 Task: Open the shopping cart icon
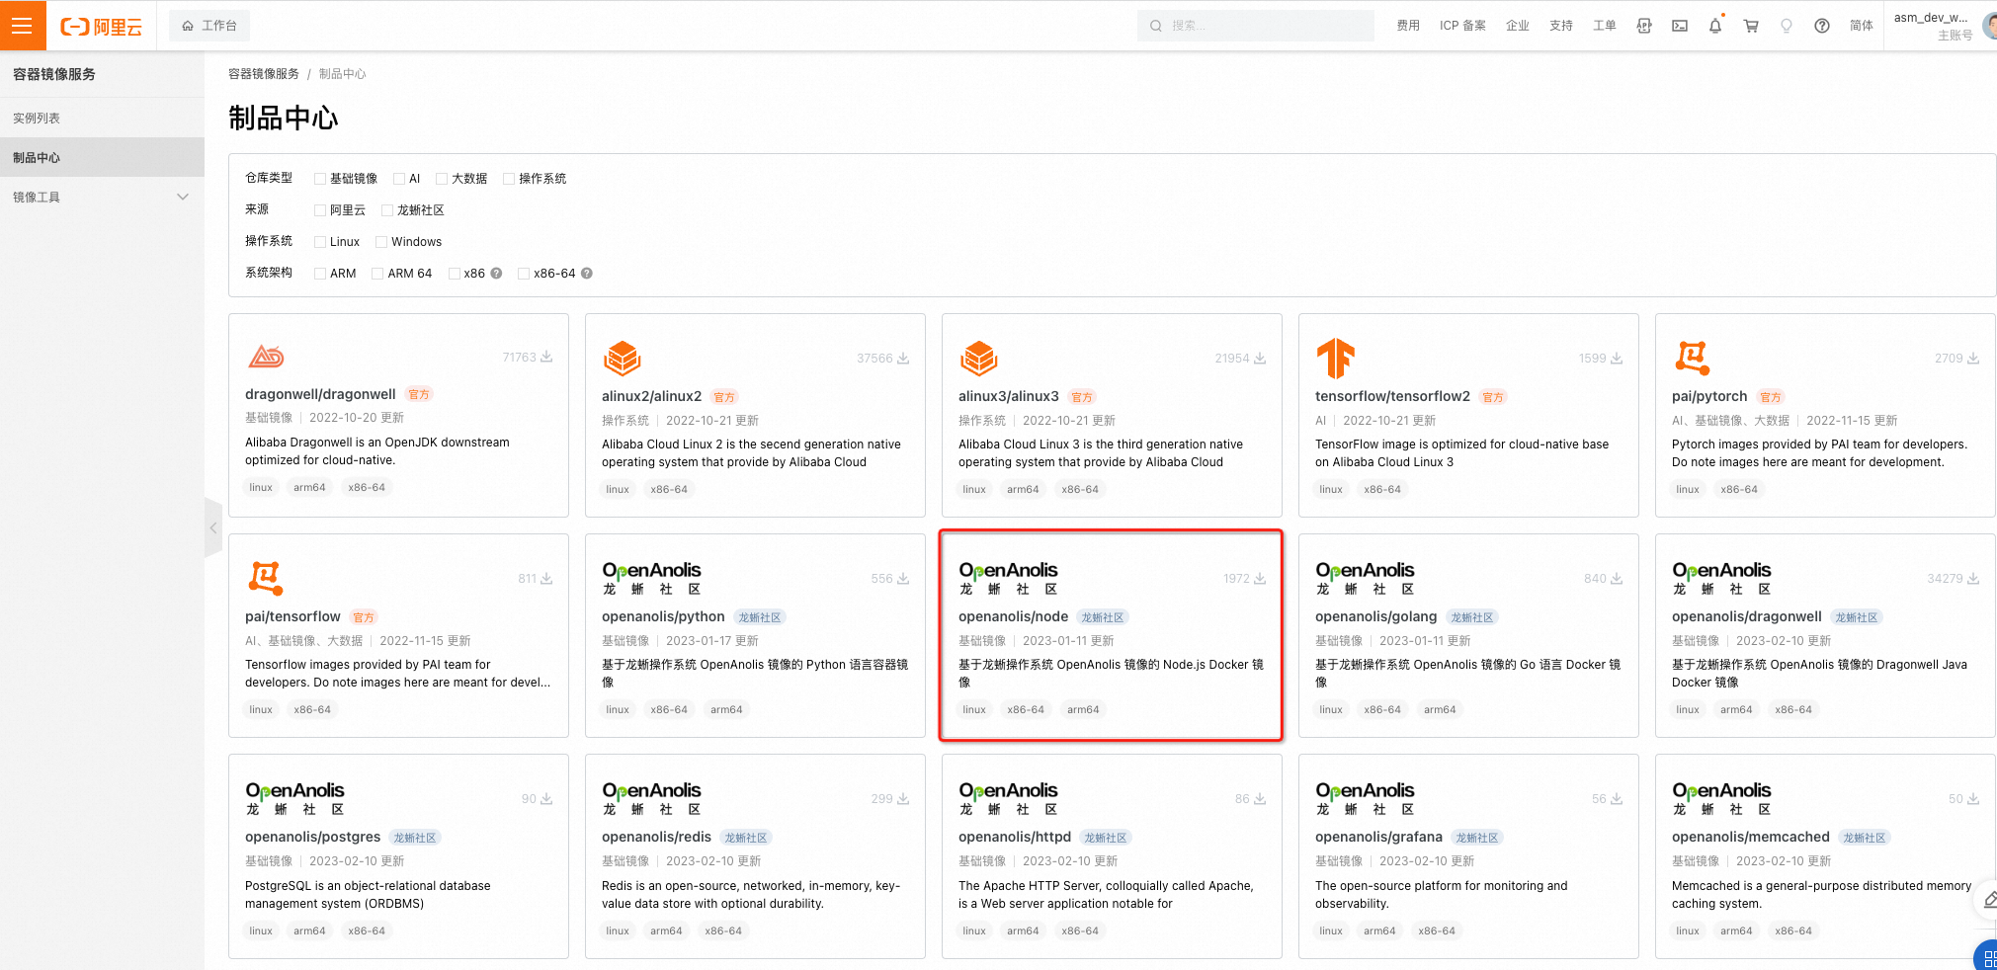[1751, 26]
